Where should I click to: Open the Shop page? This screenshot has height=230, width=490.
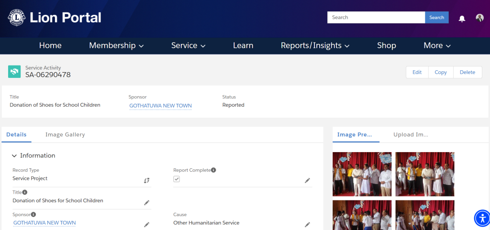point(387,45)
